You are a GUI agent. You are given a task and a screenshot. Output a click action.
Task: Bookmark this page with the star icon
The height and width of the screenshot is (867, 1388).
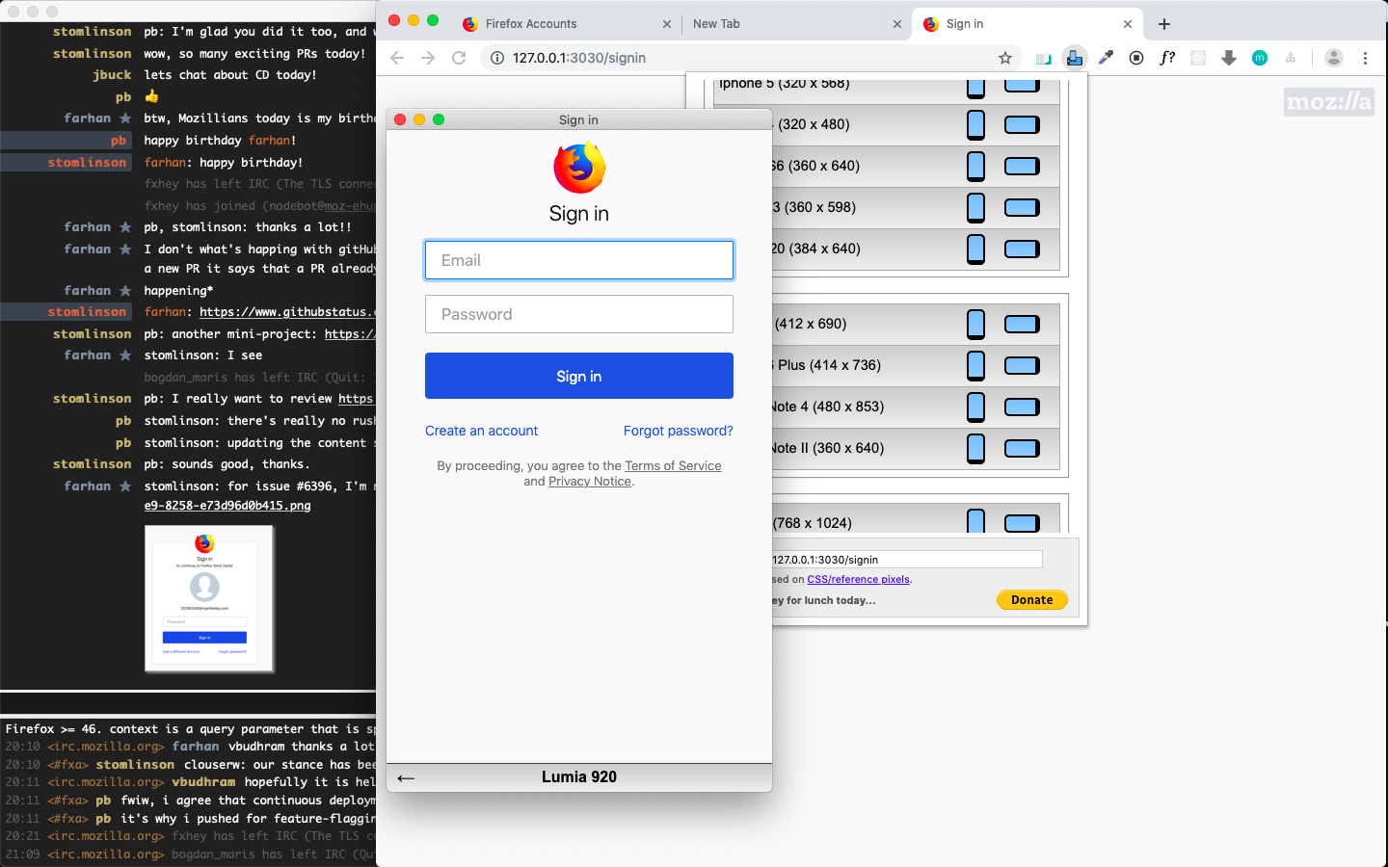coord(1005,58)
